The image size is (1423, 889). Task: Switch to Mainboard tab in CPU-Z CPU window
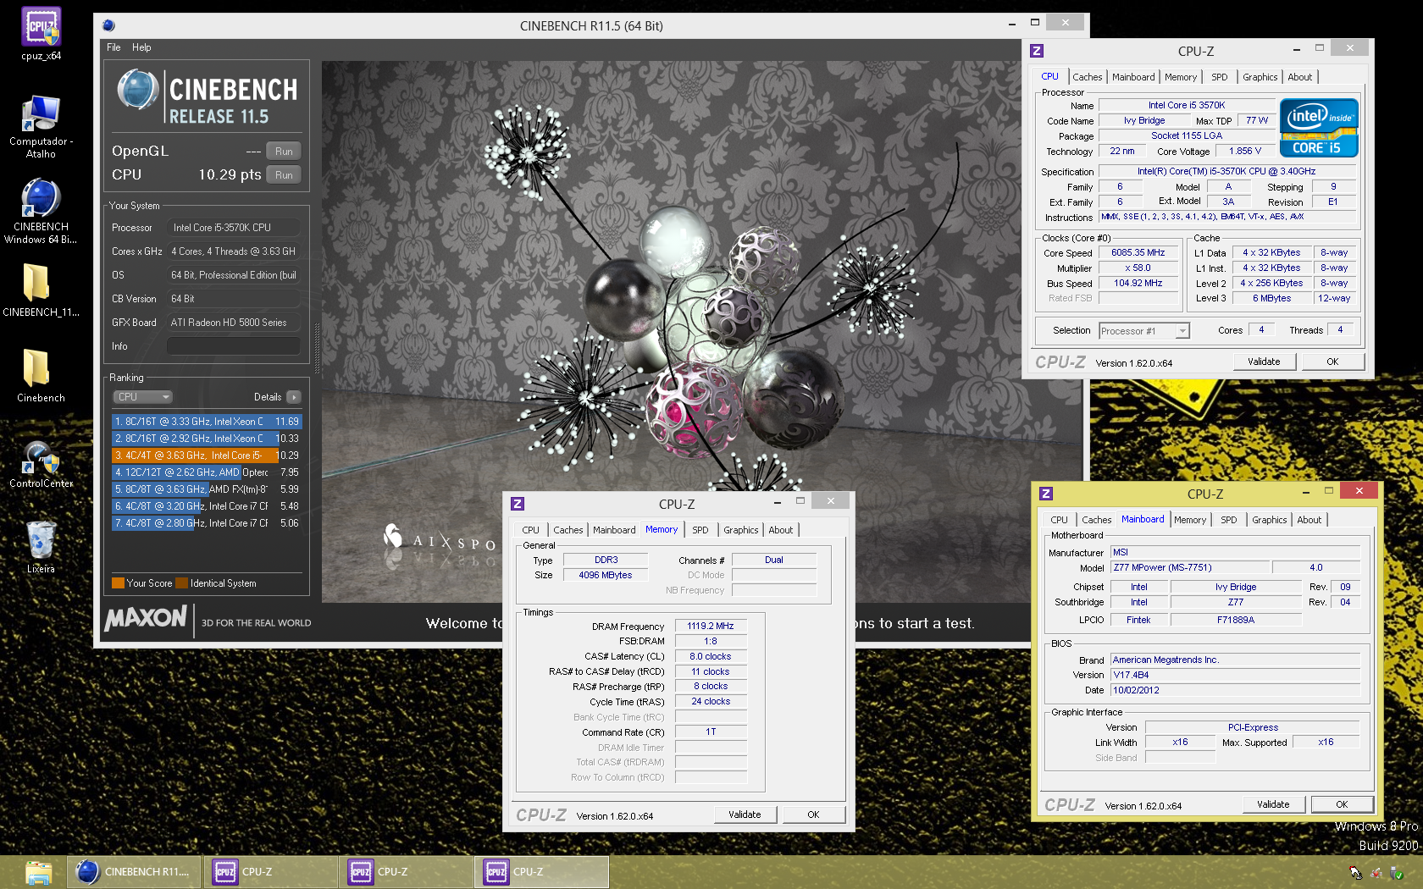(1133, 77)
